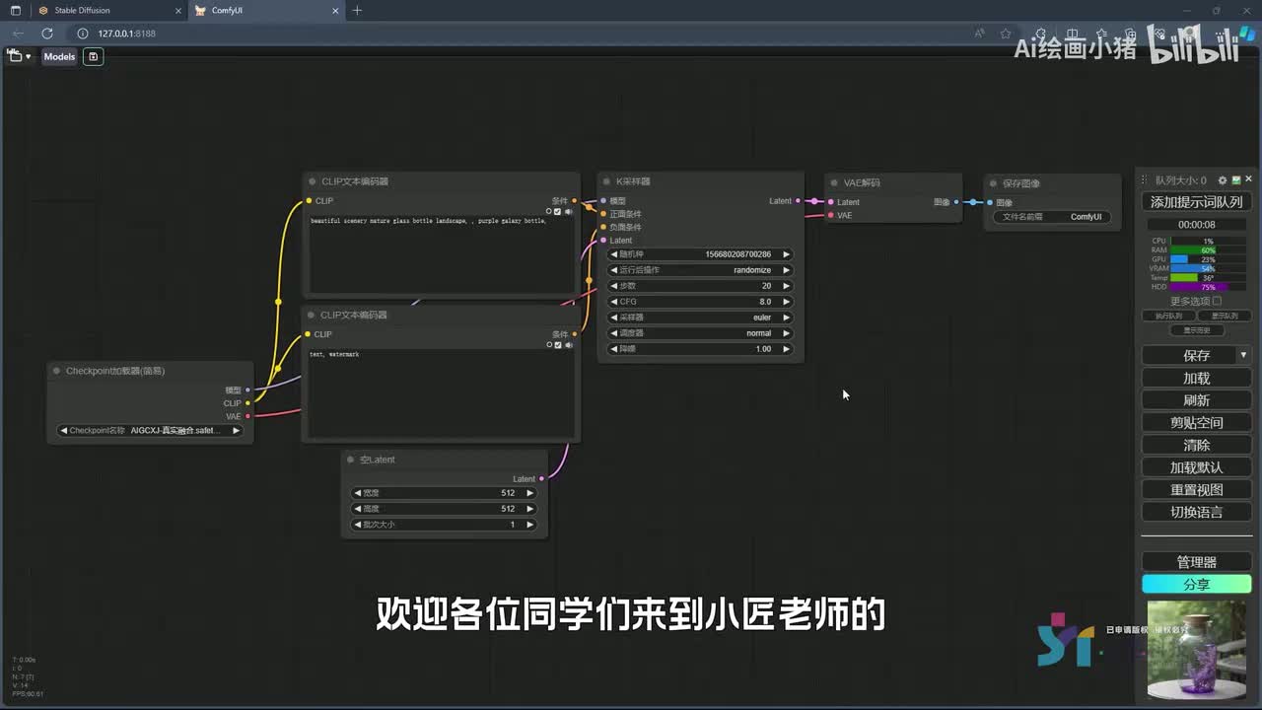Screen dimensions: 1262x710
Task: Collapse the Checkpoint加载器 node via its dot
Action: click(57, 371)
